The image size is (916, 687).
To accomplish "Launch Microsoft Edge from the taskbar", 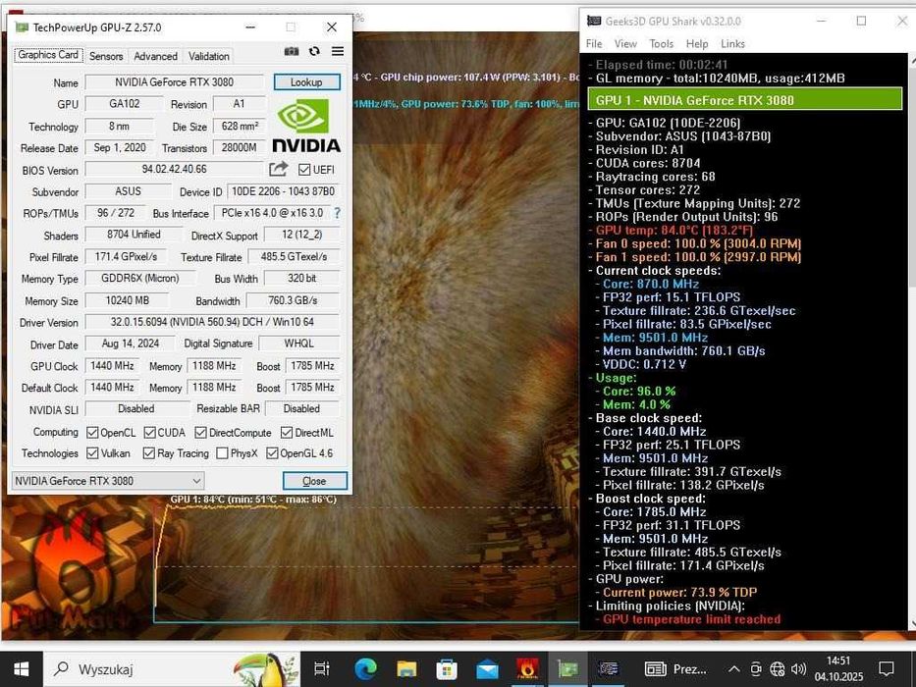I will coord(365,669).
